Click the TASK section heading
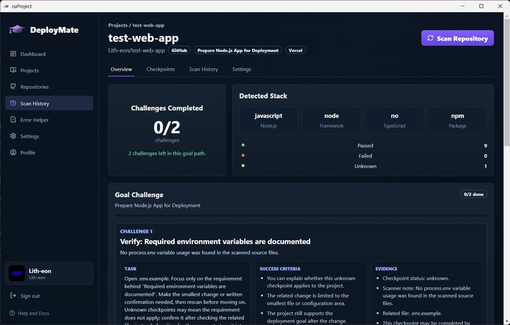The image size is (510, 325). click(x=130, y=269)
